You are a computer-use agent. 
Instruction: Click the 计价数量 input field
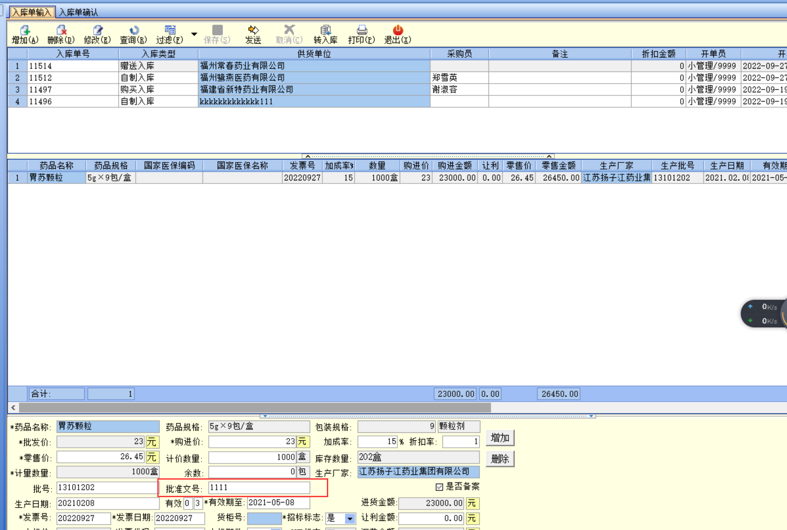pos(252,457)
